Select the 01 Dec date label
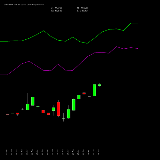The width and height of the screenshot is (160, 160). [x=88, y=152]
